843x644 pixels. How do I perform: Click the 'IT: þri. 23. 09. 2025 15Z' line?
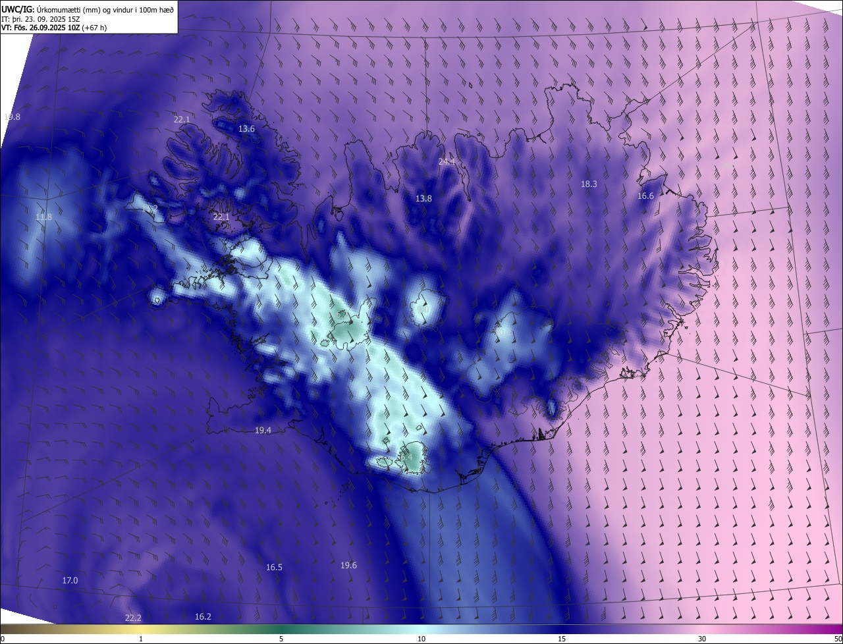pos(40,18)
